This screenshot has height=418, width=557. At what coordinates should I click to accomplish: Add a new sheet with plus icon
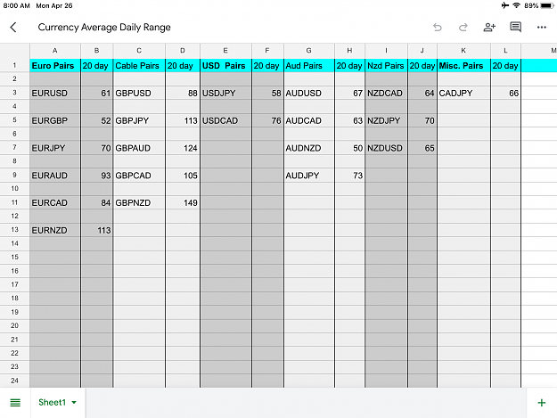(x=541, y=403)
